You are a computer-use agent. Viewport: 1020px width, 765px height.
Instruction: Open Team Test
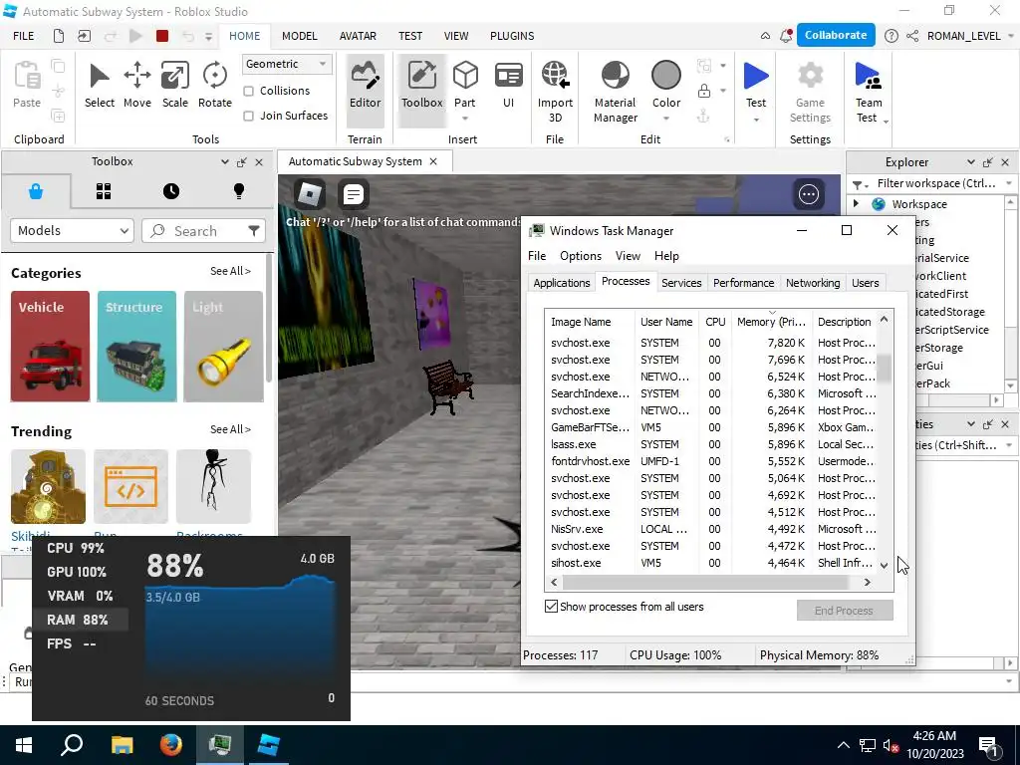pyautogui.click(x=868, y=91)
